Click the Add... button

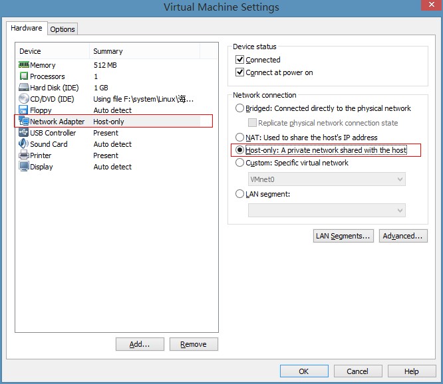[140, 344]
